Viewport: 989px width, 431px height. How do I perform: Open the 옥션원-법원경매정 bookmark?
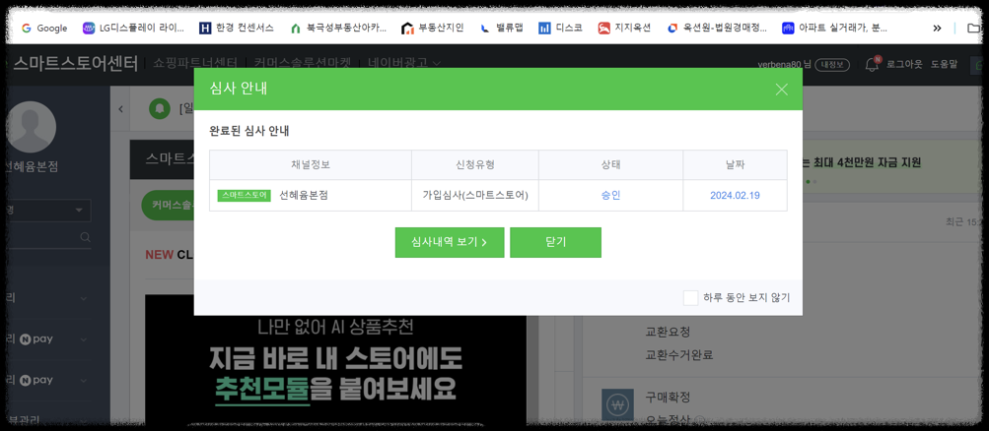coord(717,28)
